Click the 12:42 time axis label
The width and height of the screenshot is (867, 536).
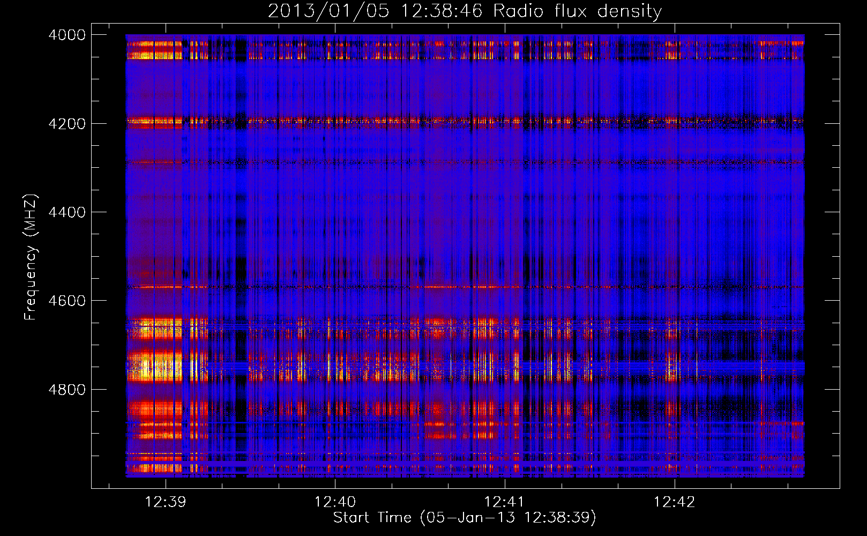click(x=674, y=502)
